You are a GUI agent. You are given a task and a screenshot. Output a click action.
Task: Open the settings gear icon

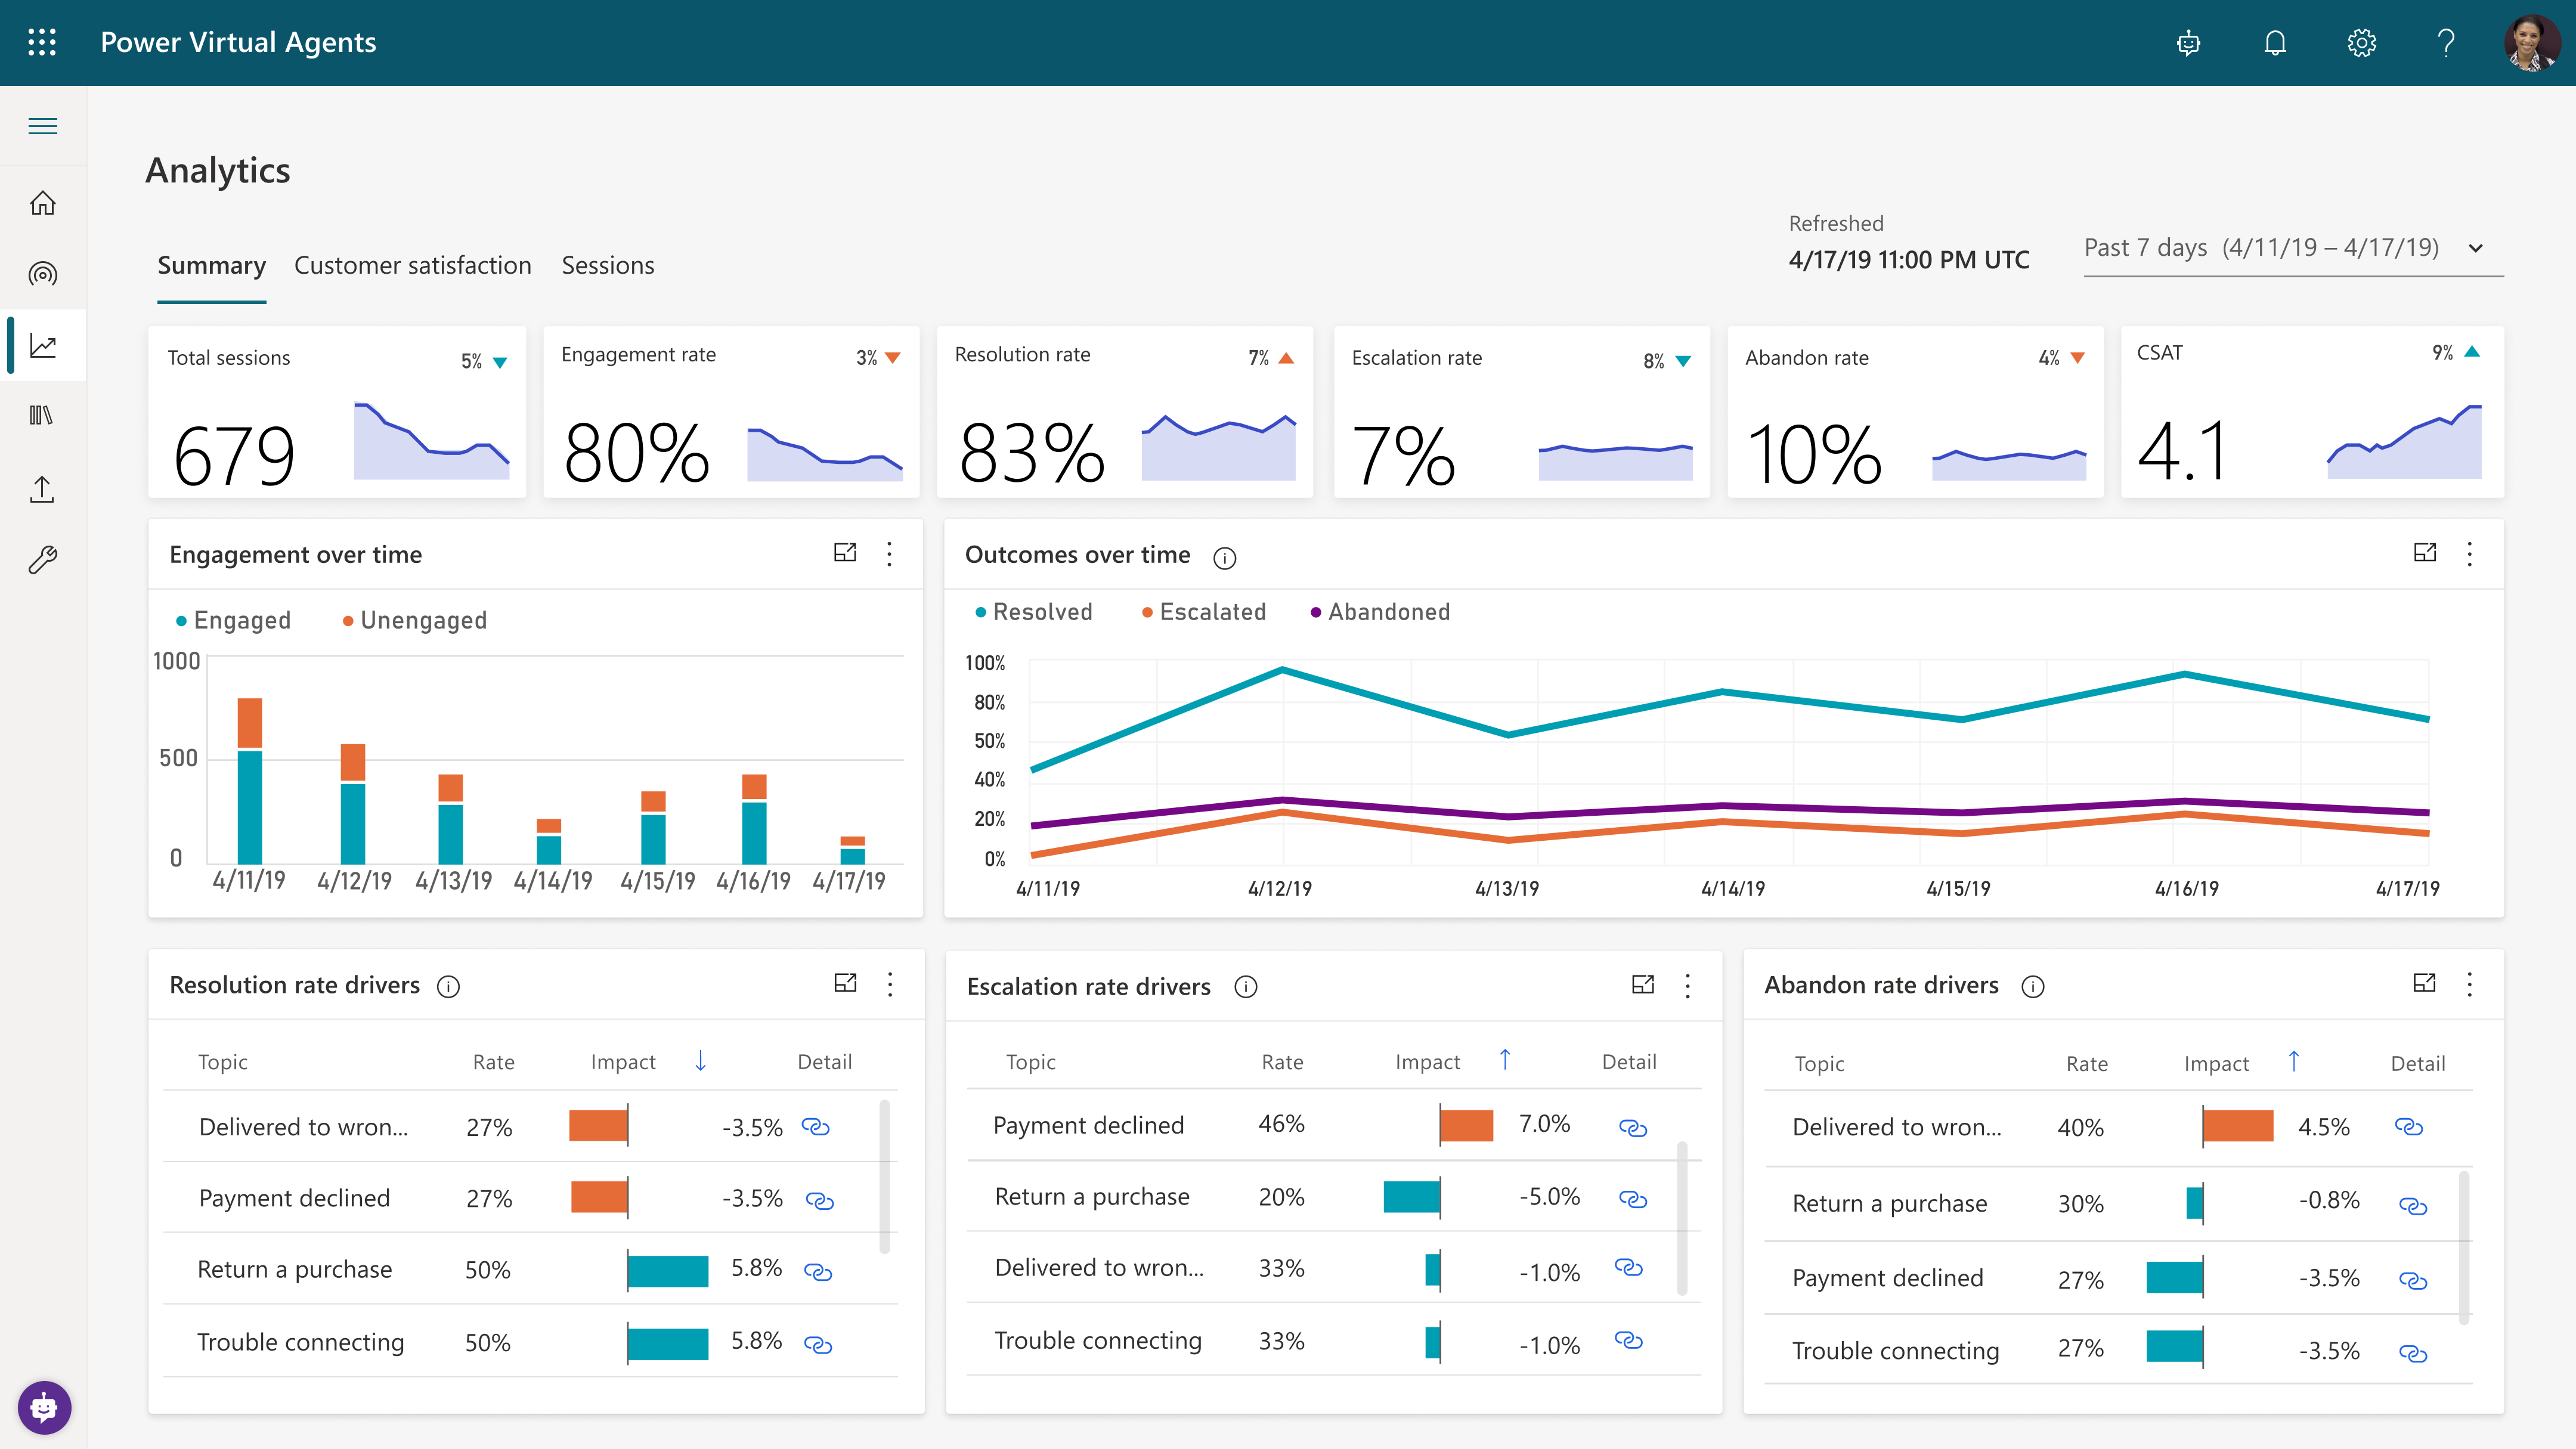click(x=2361, y=42)
